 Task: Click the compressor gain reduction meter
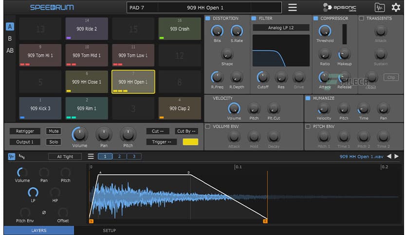point(345,34)
